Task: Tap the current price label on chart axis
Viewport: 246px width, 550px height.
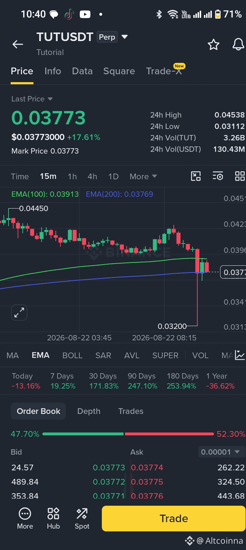Action: click(x=233, y=272)
